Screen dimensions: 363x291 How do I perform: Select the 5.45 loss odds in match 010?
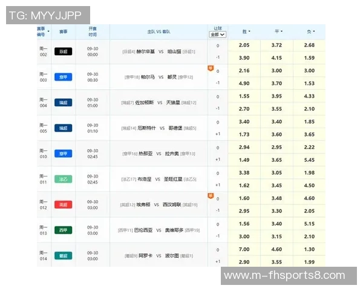(x=309, y=160)
